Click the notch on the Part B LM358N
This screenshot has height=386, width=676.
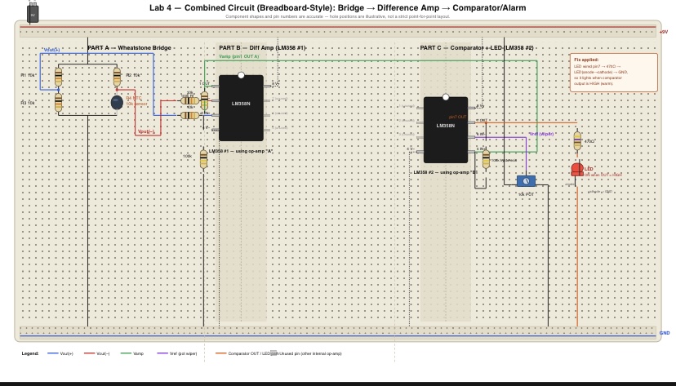pos(241,75)
